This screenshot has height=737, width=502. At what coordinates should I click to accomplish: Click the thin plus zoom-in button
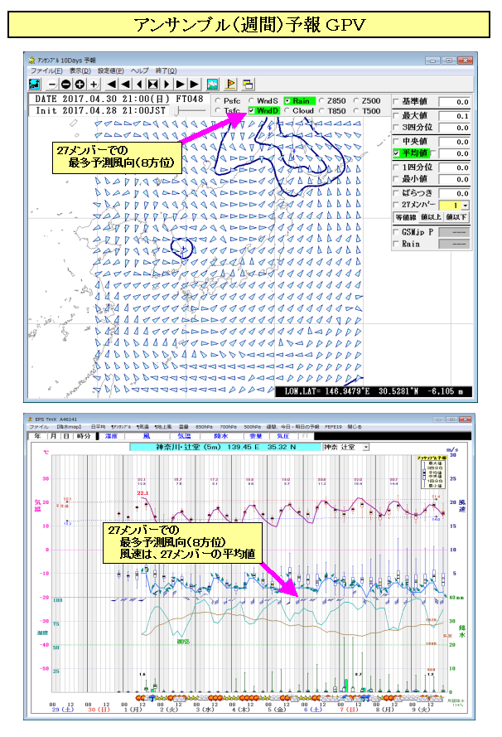tap(94, 84)
